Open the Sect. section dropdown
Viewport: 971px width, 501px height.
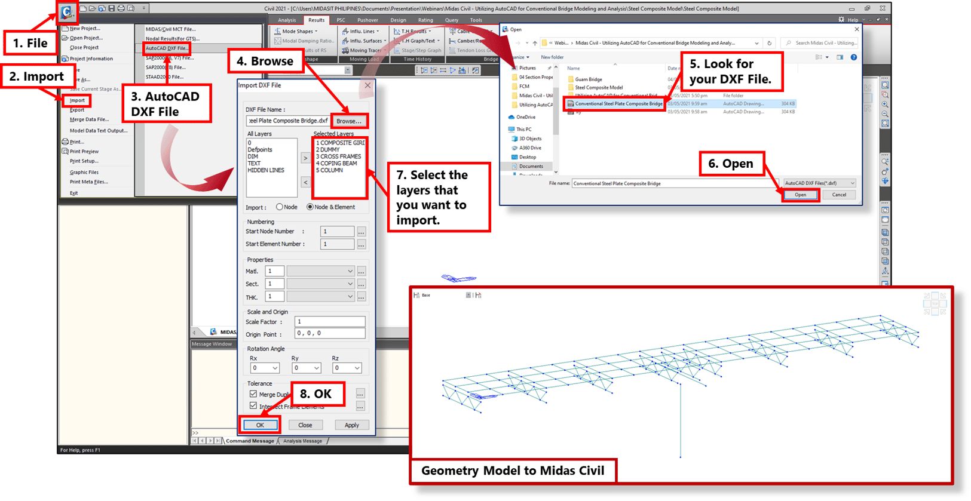[321, 284]
